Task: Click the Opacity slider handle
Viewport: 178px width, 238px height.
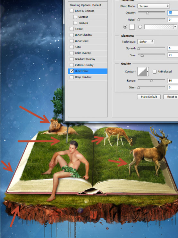Action: [x=148, y=13]
